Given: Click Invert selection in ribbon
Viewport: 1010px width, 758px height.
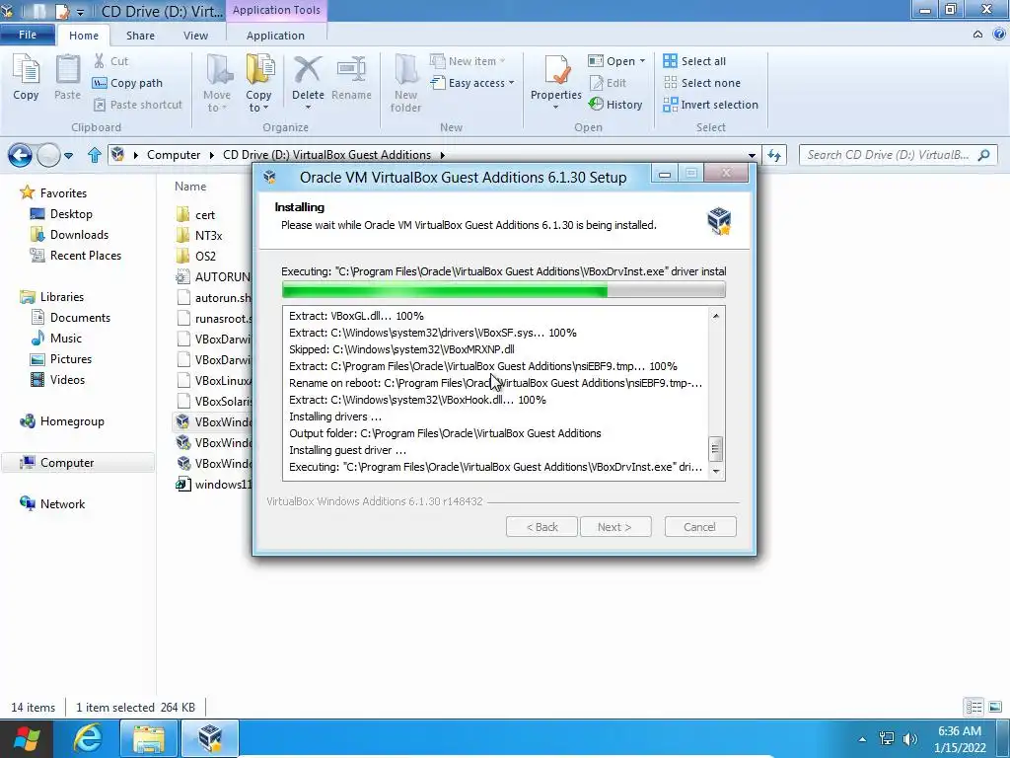Looking at the screenshot, I should coord(710,105).
